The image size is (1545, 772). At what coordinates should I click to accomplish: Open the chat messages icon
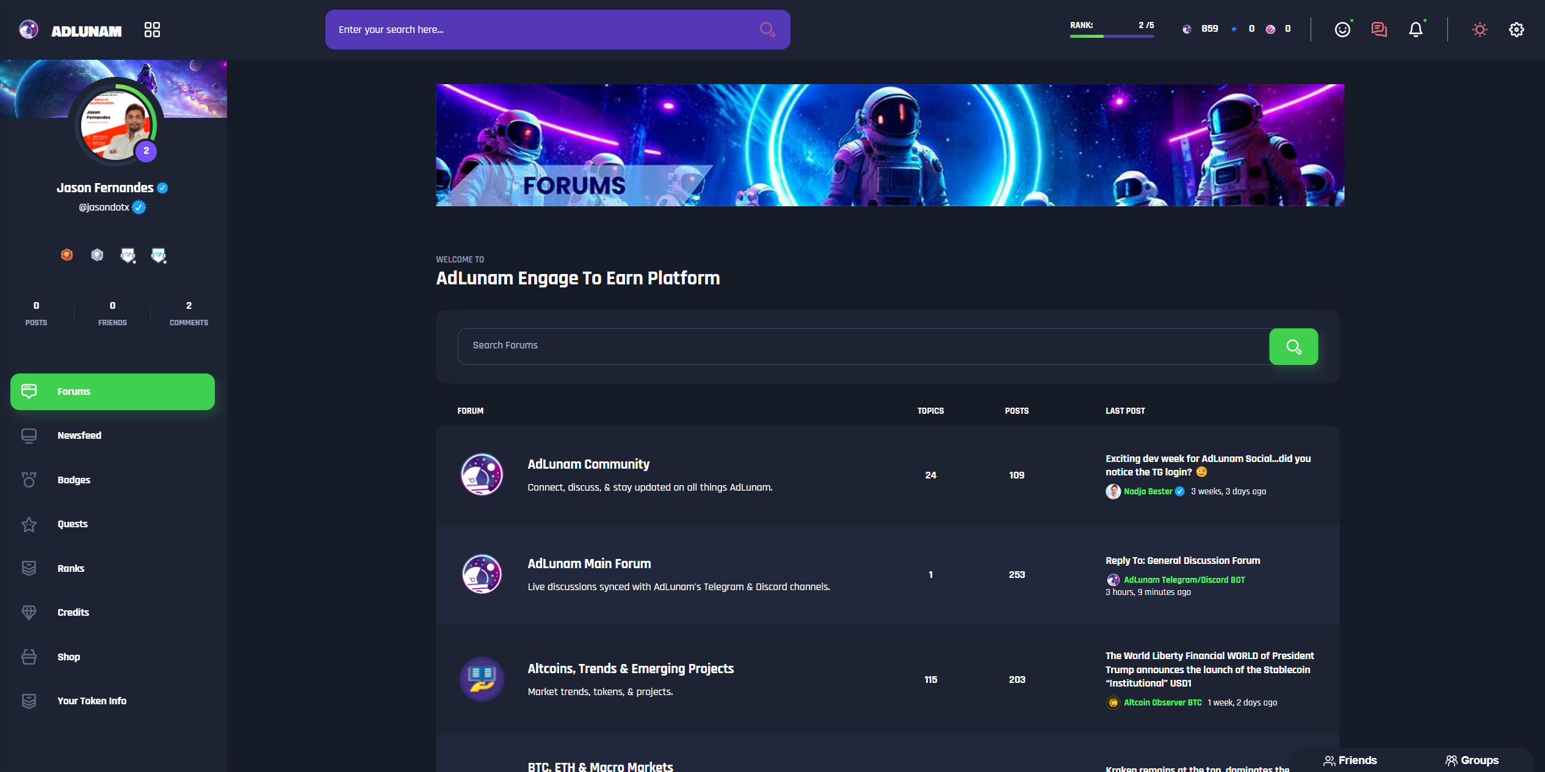[x=1379, y=29]
